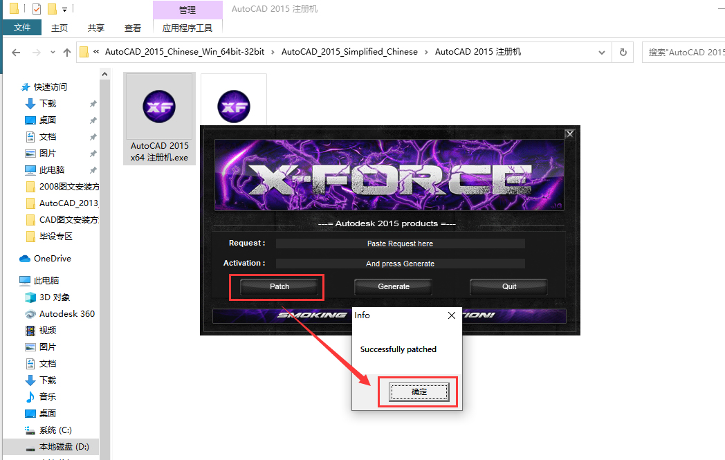Open OneDrive in navigation pane
The width and height of the screenshot is (725, 460).
tap(53, 259)
